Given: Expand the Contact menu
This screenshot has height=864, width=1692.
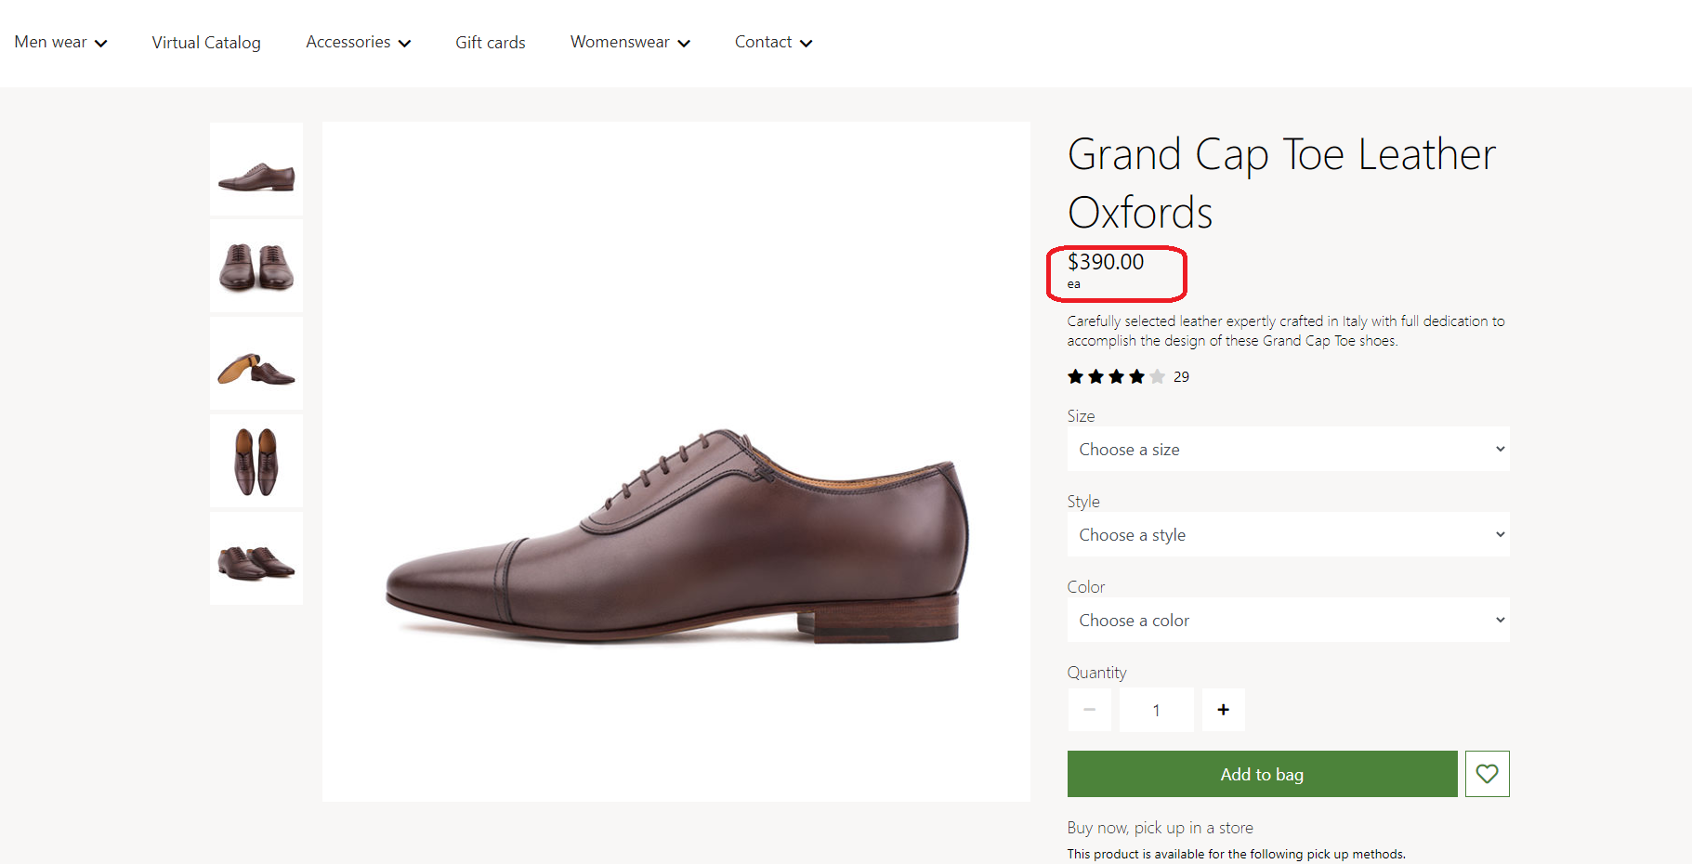Looking at the screenshot, I should tap(772, 43).
